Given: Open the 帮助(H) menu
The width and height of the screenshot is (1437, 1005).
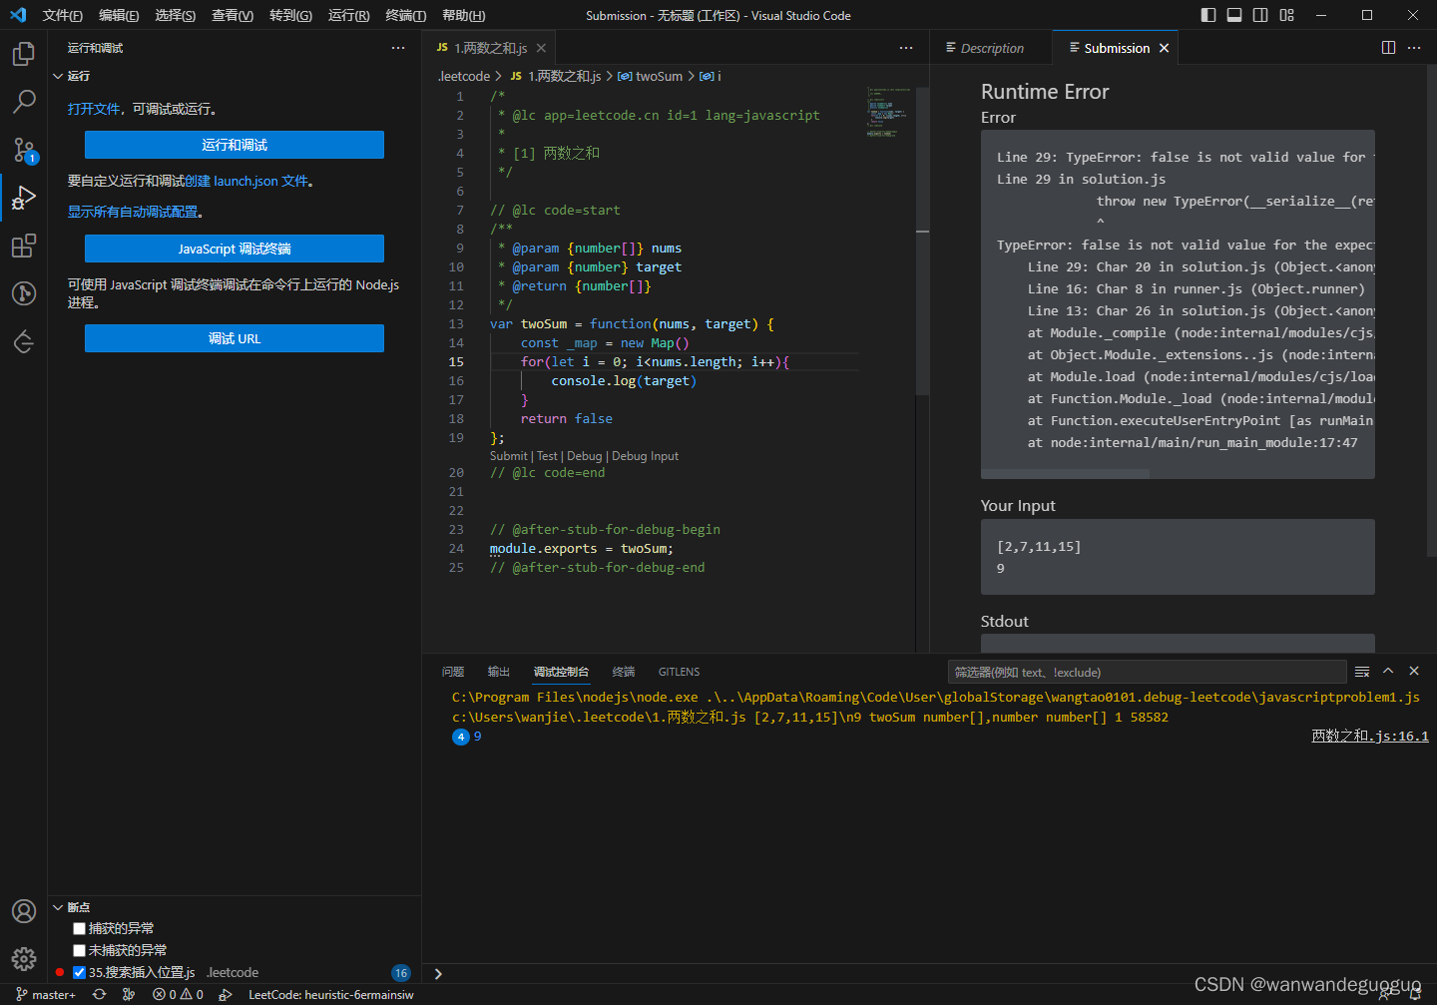Looking at the screenshot, I should [x=463, y=15].
